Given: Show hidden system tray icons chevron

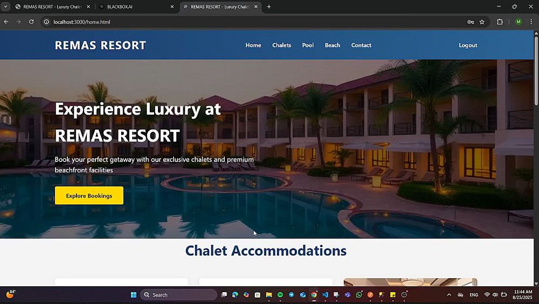Looking at the screenshot, I should point(449,295).
